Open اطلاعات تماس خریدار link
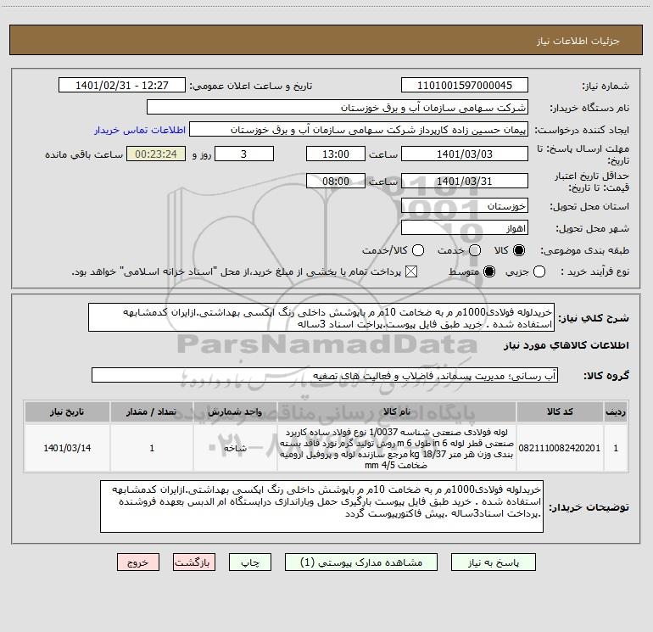The height and width of the screenshot is (632, 653). point(140,130)
